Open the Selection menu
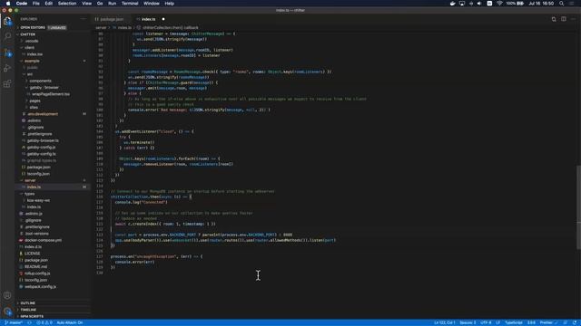This screenshot has height=326, width=581. pos(67,4)
